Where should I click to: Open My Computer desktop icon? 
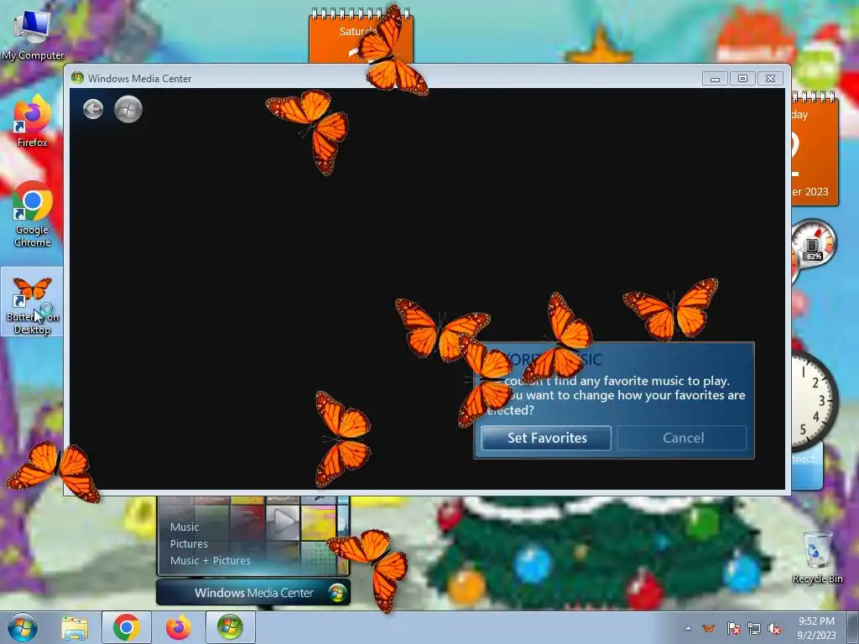point(33,35)
